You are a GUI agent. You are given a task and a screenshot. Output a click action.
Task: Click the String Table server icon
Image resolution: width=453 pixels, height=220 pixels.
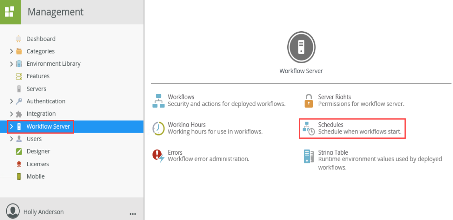coord(309,156)
